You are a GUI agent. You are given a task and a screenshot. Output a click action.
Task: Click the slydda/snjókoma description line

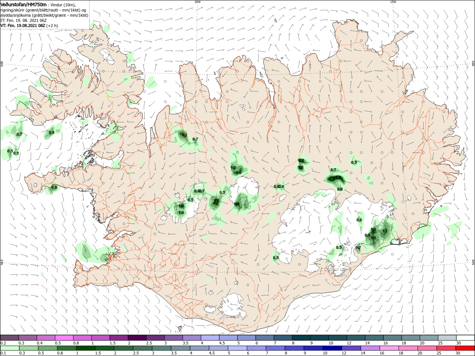point(44,15)
